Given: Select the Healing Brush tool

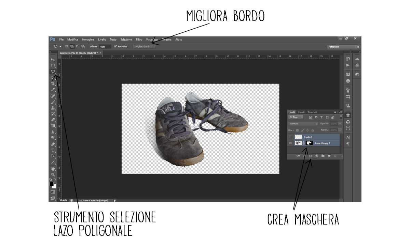Looking at the screenshot, I should (x=53, y=96).
